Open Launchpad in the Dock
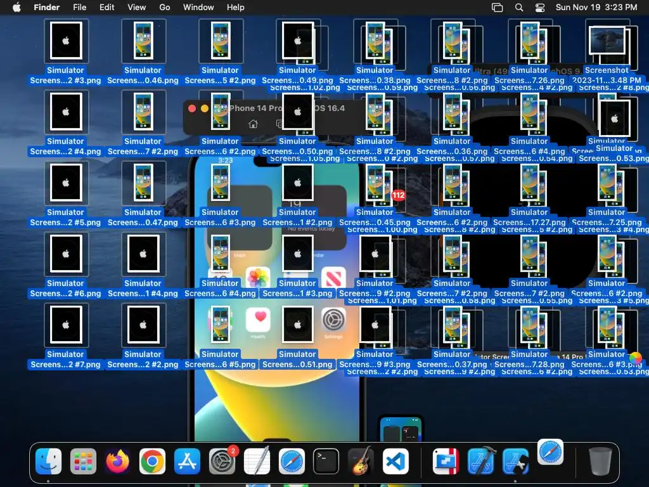The height and width of the screenshot is (487, 649). pyautogui.click(x=83, y=461)
